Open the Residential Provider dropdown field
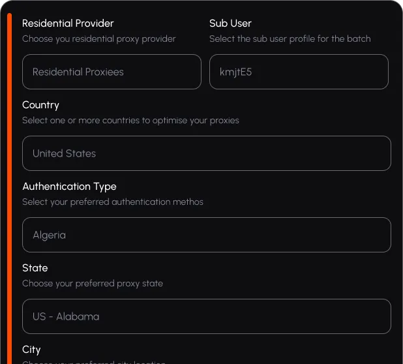Viewport: 403px width, 364px height. tap(112, 72)
